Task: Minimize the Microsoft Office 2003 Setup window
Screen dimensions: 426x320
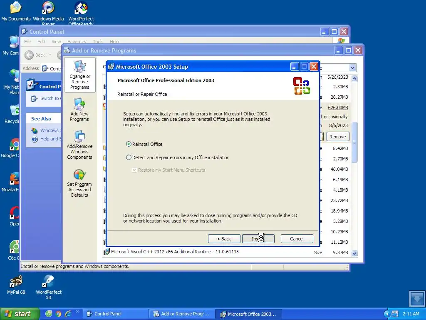Action: [295, 67]
